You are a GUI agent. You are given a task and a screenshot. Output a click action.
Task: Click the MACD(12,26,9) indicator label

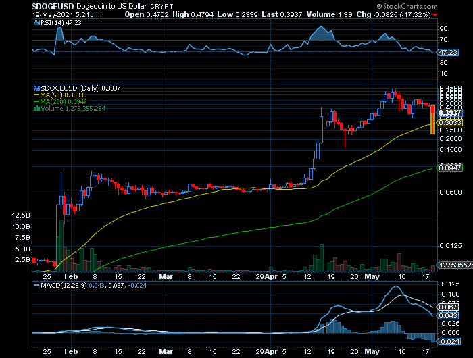[64, 285]
